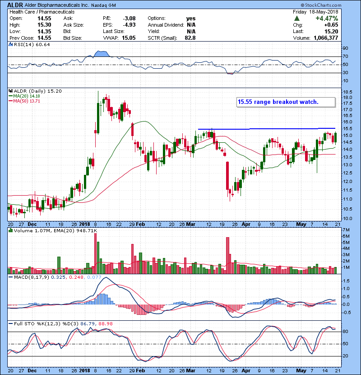
Task: Click Health Care / Pharmaceuticals sector text
Action: coord(42,12)
